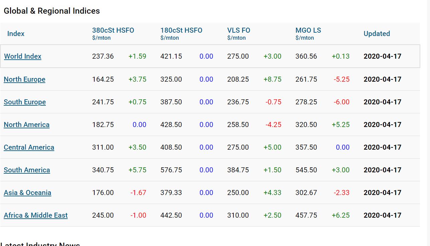Select Central America change +3.50

point(137,147)
